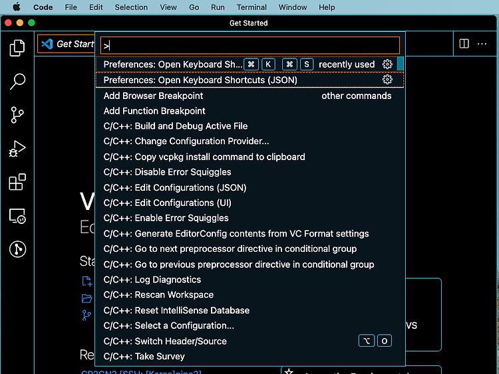
Task: Open the File menu
Action: coord(71,7)
